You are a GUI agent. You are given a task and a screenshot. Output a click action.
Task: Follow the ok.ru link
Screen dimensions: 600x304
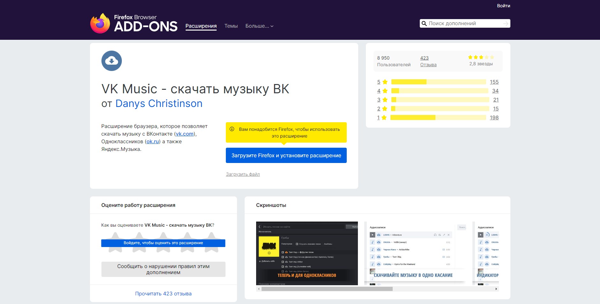[x=153, y=142]
